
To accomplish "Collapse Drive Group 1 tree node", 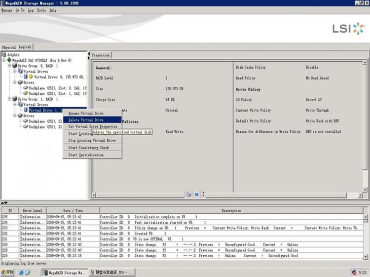I will pyautogui.click(x=10, y=99).
